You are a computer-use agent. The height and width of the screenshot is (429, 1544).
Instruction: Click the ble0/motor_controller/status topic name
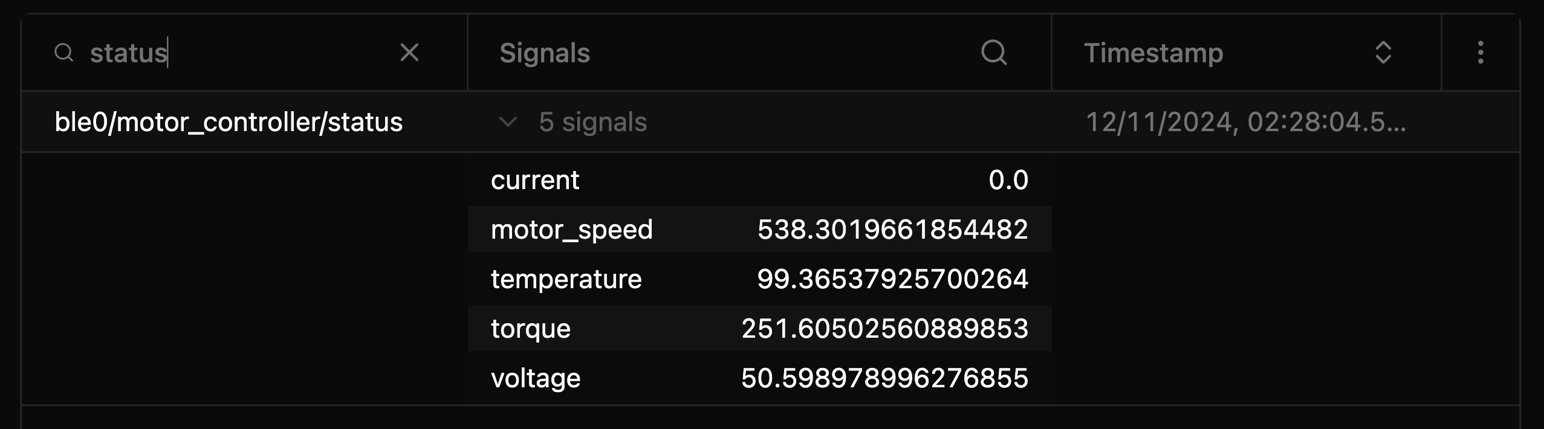click(x=229, y=122)
